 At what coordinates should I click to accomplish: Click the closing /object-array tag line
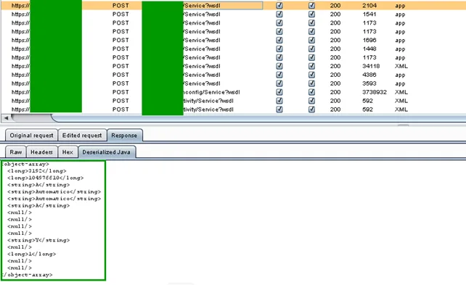pos(27,275)
